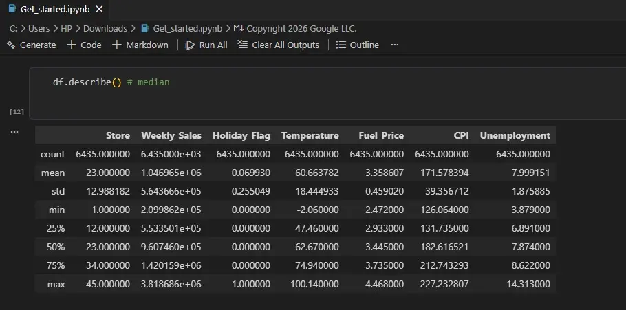Viewport: 626px width, 310px height.
Task: Click the 50% row label
Action: click(x=55, y=247)
